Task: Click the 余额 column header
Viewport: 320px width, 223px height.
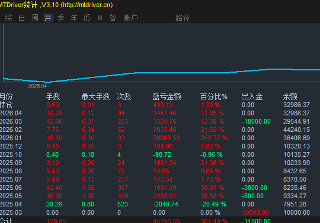Action: click(x=290, y=96)
